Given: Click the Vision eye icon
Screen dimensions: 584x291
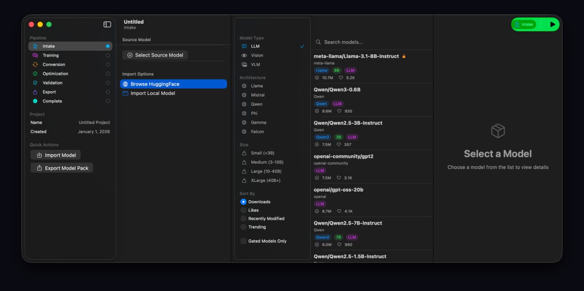Looking at the screenshot, I should pyautogui.click(x=244, y=55).
